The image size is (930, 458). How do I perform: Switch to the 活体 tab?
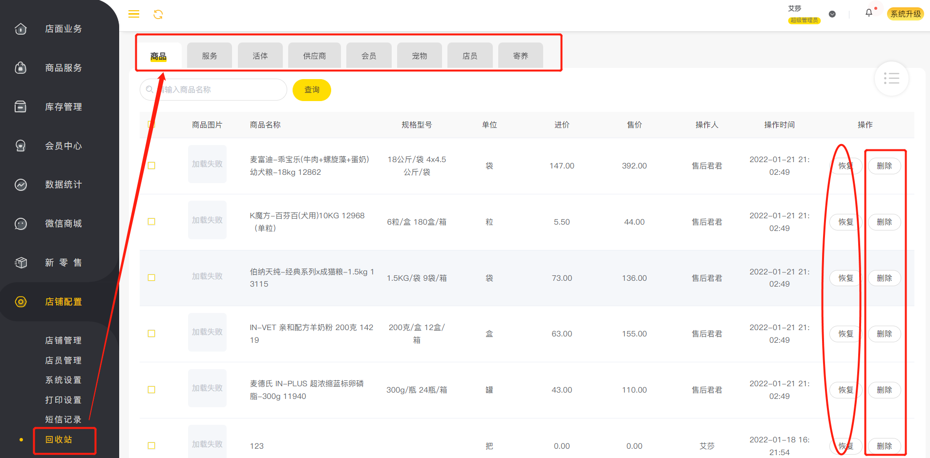(x=260, y=56)
